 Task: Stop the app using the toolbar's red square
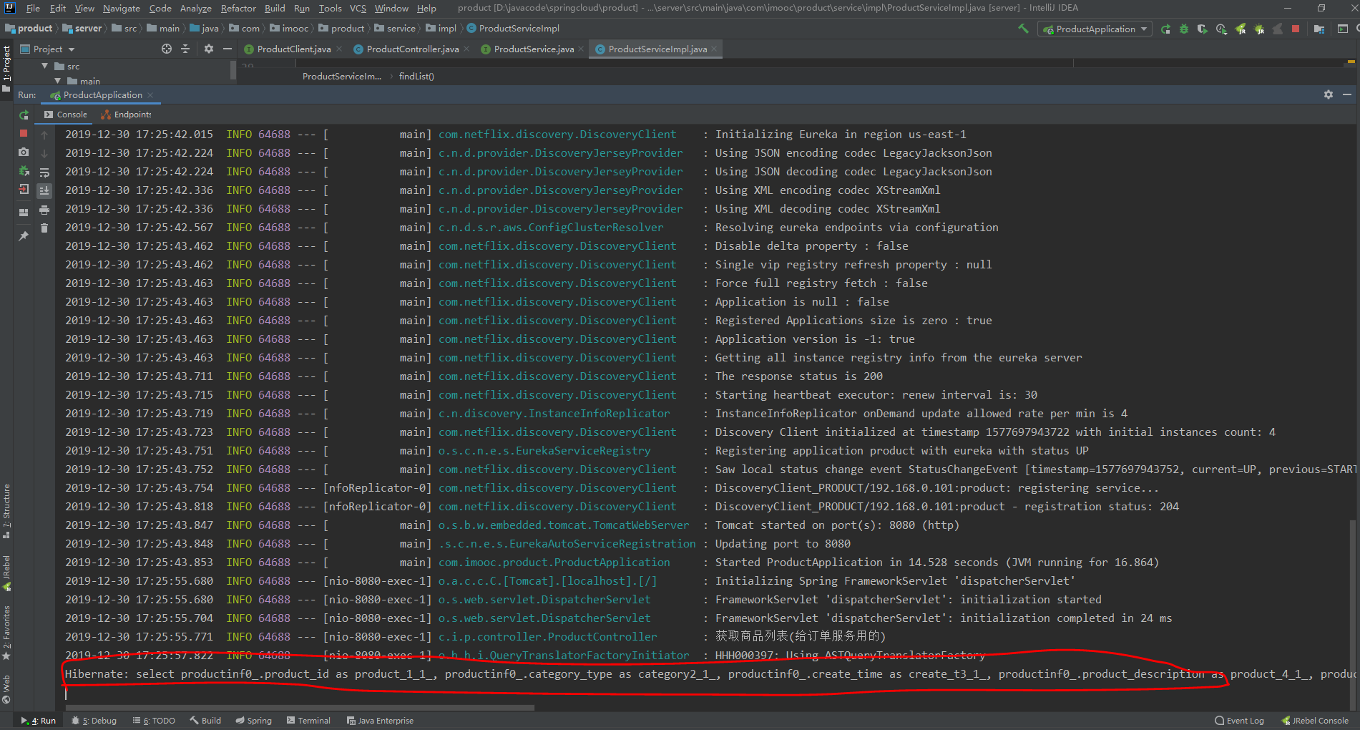tap(1296, 29)
